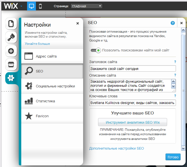Open the Адрес сайта settings item
The width and height of the screenshot is (187, 167).
pyautogui.click(x=52, y=56)
